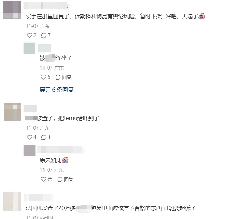Viewport: 243px width, 219px height.
Task: Like the 原来如此 reply
Action: 46,179
